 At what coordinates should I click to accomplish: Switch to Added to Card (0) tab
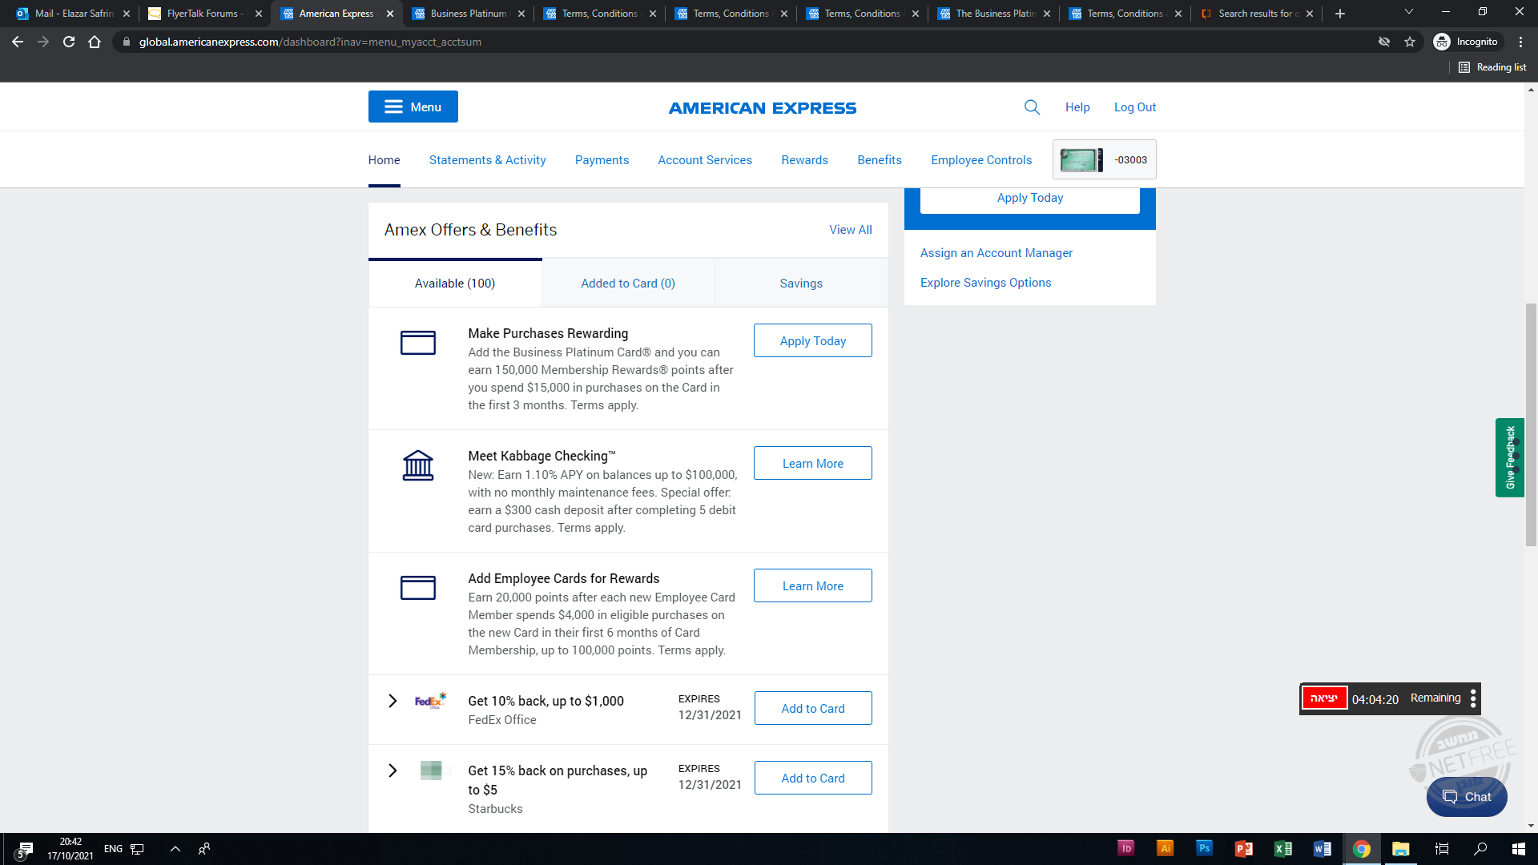(x=627, y=284)
